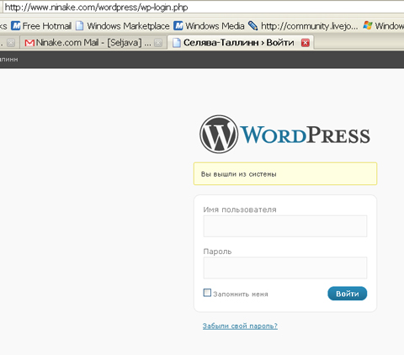Click the WordPress logo image
The image size is (404, 355).
pyautogui.click(x=284, y=135)
